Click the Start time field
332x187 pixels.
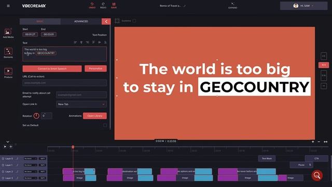coord(30,34)
